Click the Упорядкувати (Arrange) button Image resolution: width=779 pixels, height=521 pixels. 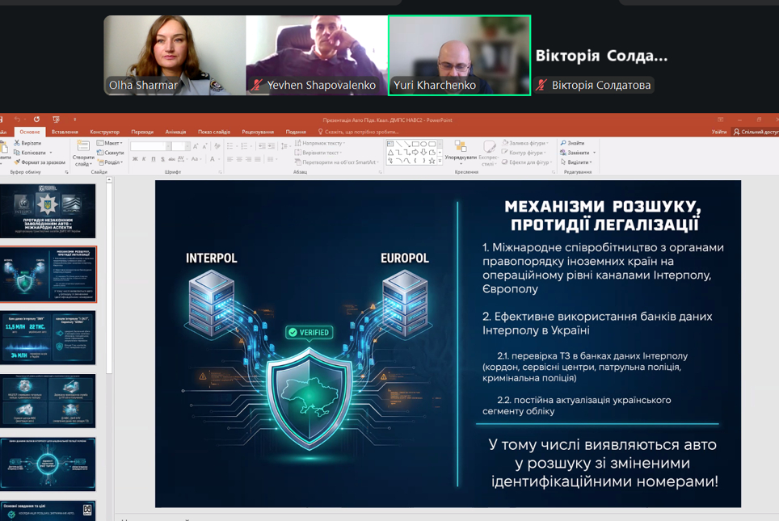tap(461, 152)
